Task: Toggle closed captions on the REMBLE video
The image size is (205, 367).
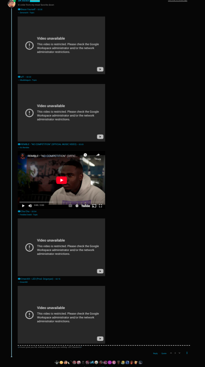Action: coord(70,206)
